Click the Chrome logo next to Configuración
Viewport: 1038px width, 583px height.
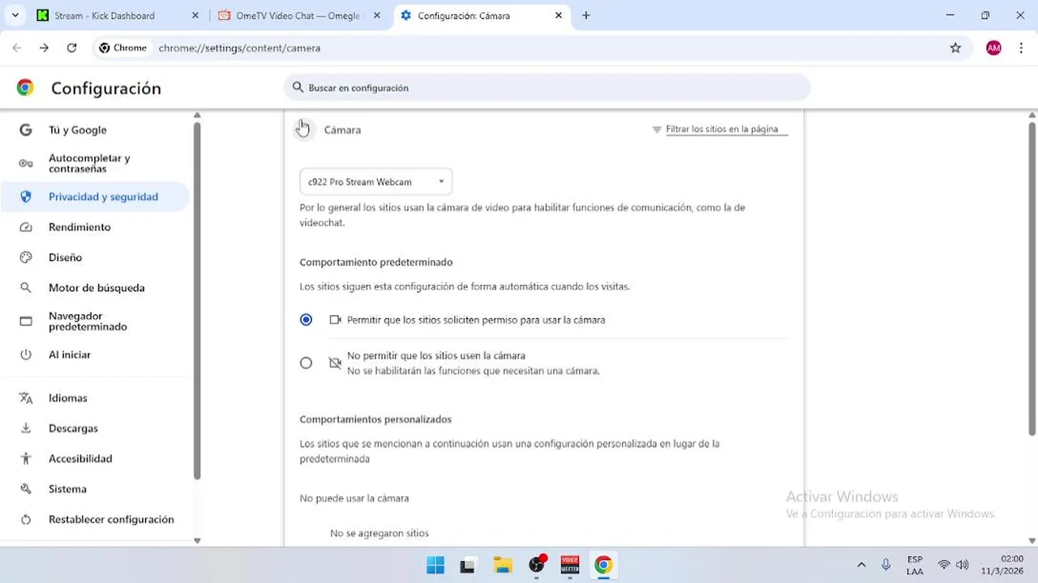click(25, 87)
